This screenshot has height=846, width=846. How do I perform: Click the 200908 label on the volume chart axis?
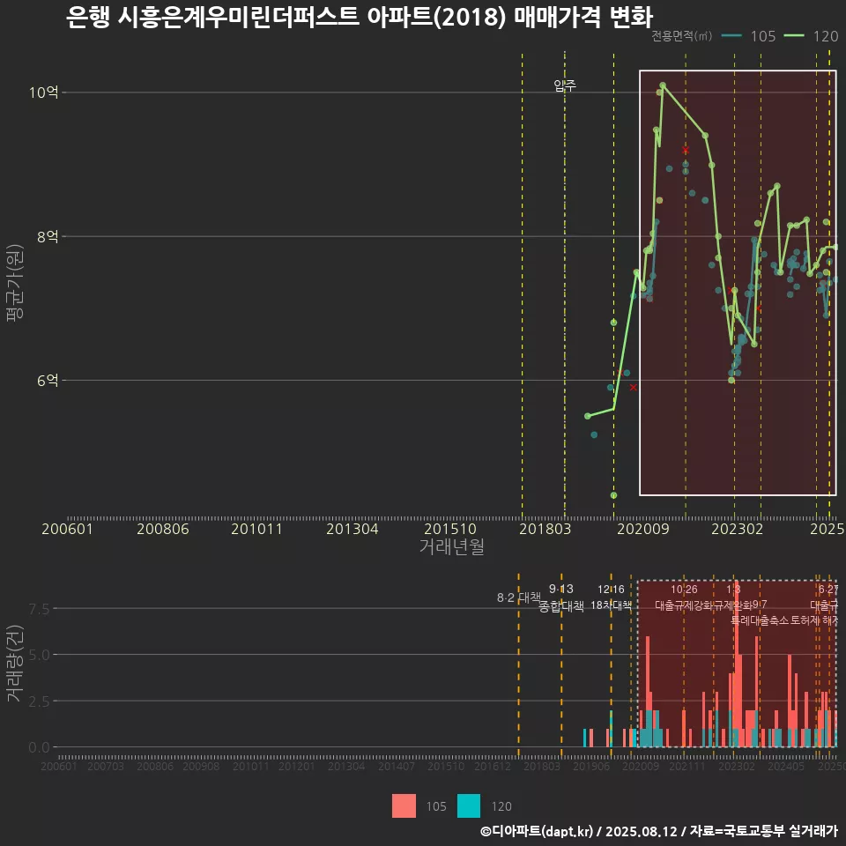pos(201,766)
